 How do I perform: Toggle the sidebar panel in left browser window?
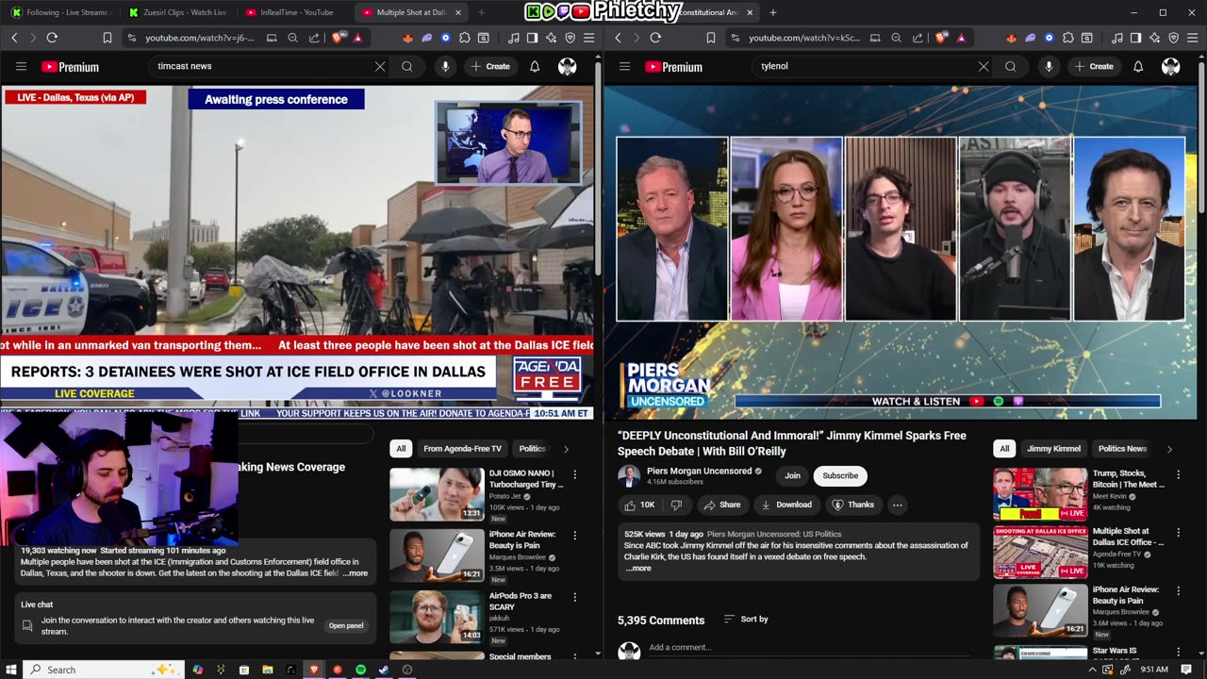(532, 38)
